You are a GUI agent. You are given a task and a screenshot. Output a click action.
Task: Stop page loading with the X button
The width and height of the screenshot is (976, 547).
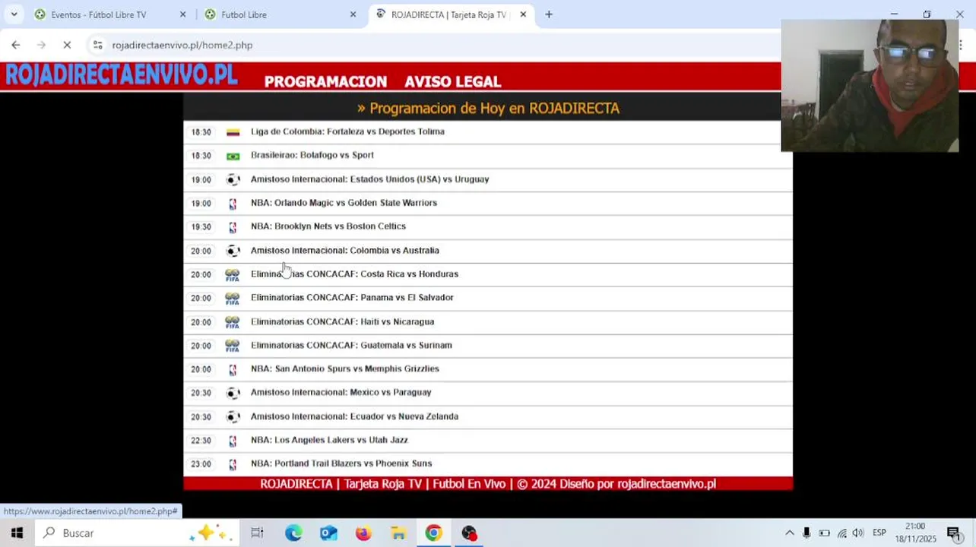pyautogui.click(x=67, y=45)
